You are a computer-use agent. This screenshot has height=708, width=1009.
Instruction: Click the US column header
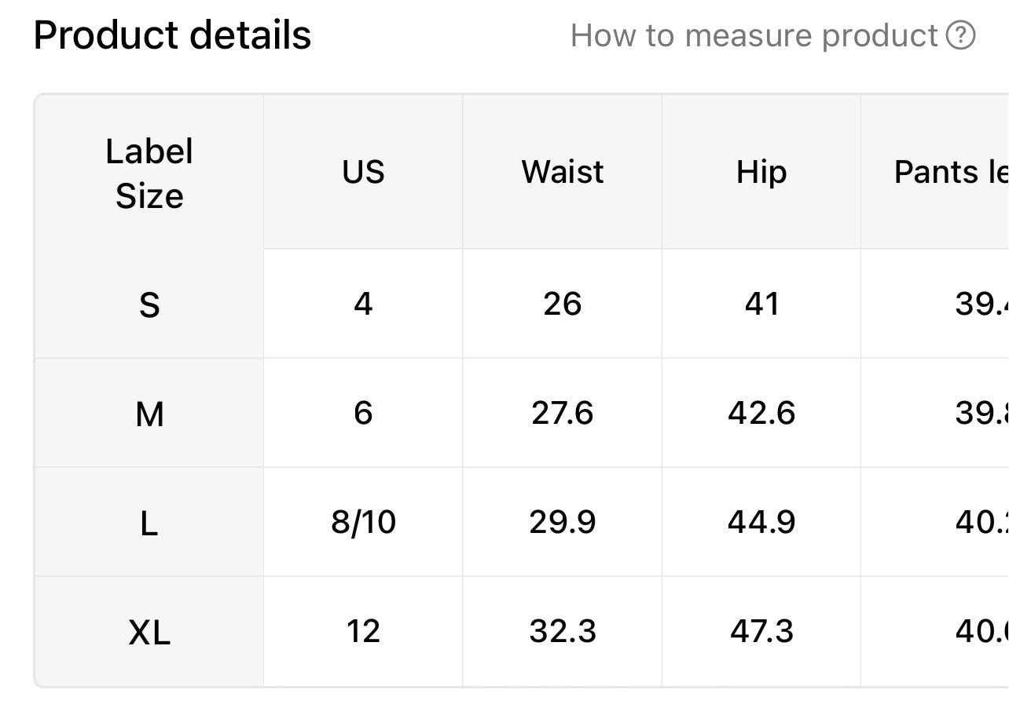tap(363, 172)
